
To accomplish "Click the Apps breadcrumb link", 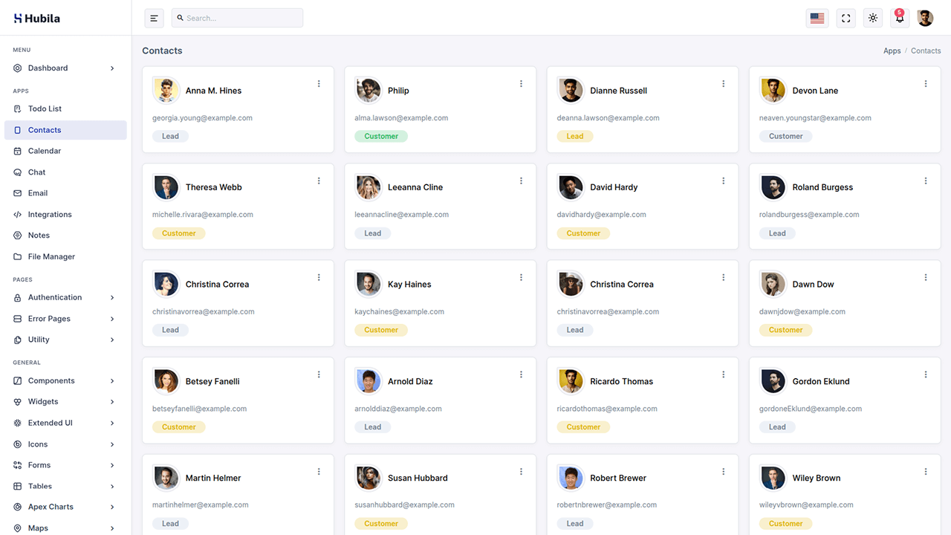I will pos(892,51).
